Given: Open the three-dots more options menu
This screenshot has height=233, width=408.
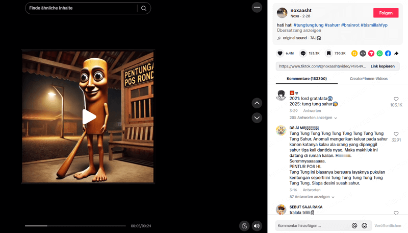Looking at the screenshot, I should 257,8.
